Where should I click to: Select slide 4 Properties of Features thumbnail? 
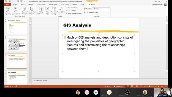17,26
